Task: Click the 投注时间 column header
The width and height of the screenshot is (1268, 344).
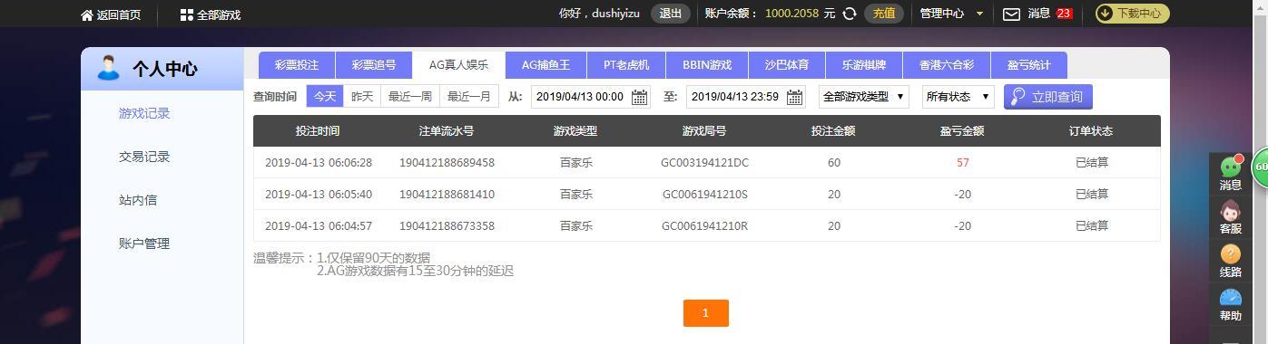Action: click(x=318, y=131)
